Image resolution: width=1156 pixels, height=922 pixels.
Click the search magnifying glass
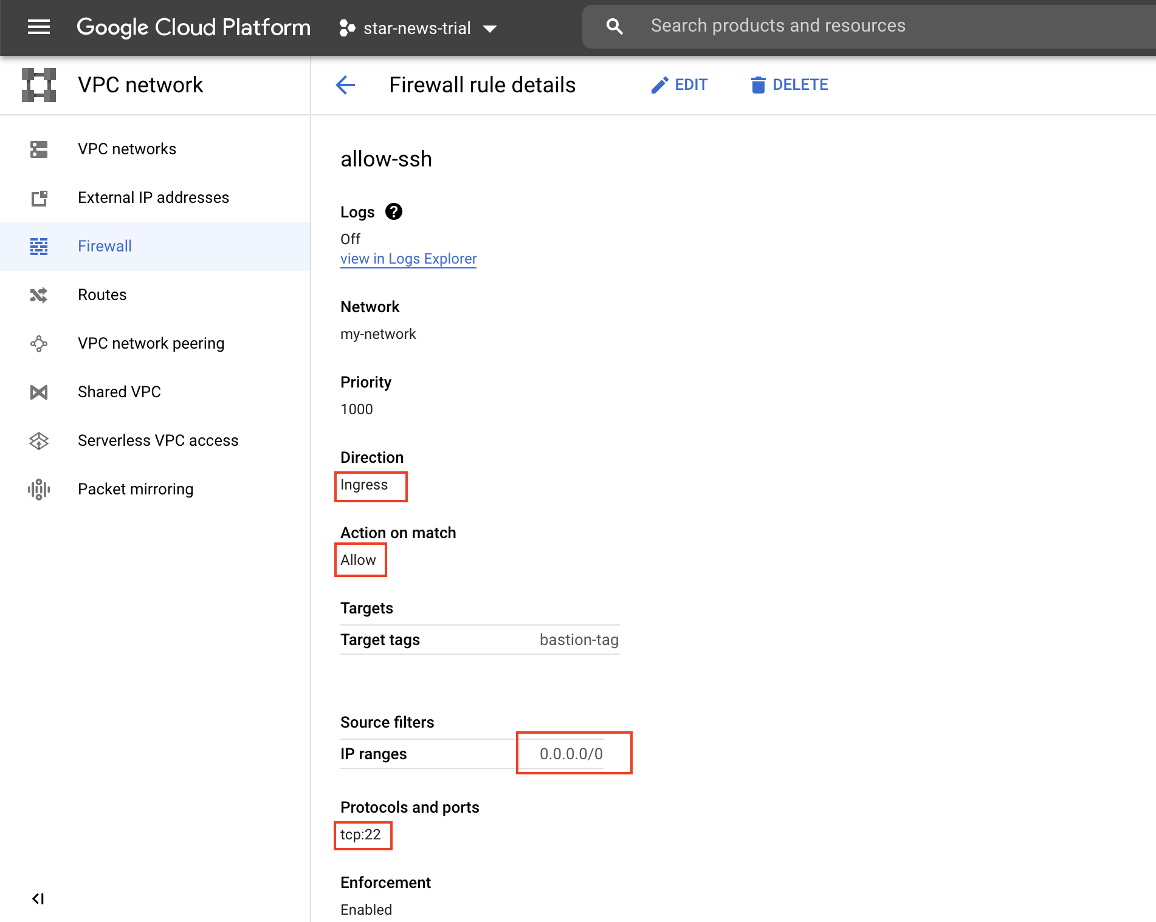(614, 26)
